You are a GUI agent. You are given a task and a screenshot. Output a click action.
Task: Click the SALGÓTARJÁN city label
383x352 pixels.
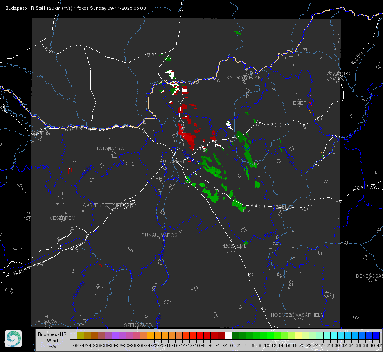[243, 78]
